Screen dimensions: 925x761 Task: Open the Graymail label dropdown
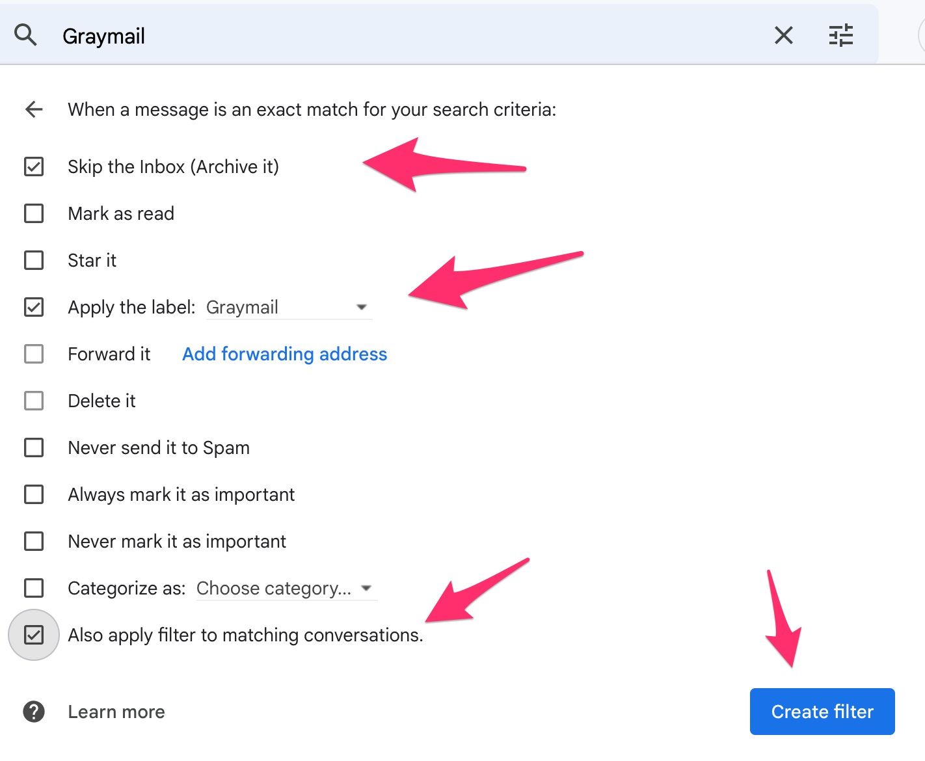point(289,307)
